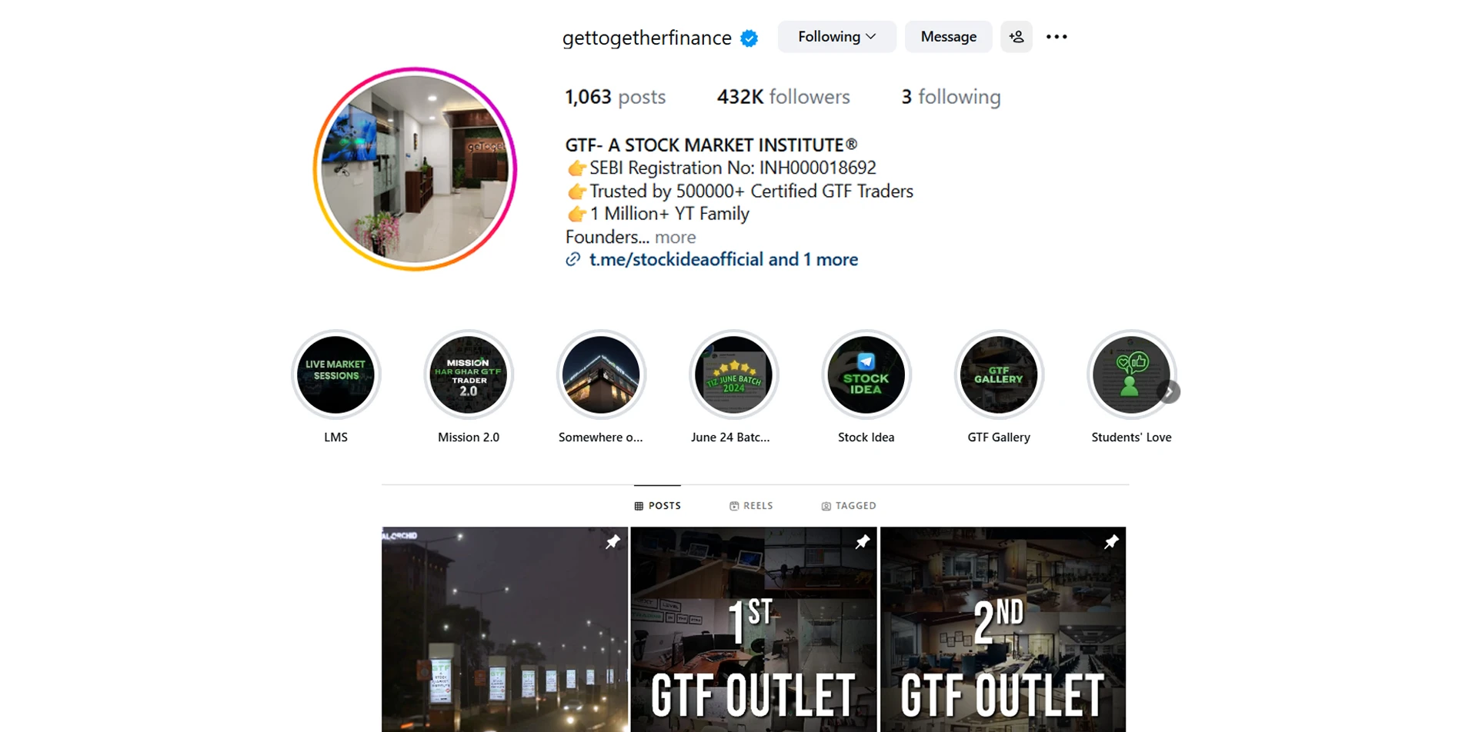Switch to the Tagged tab

pos(848,506)
